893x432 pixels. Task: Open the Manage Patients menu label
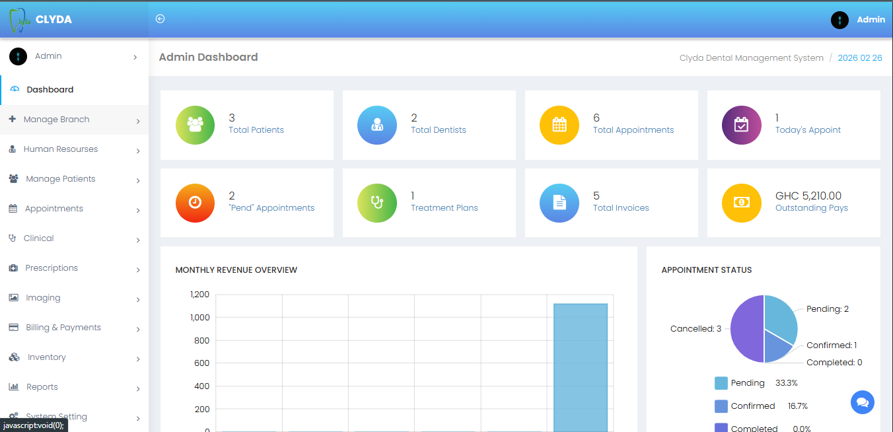tap(61, 179)
